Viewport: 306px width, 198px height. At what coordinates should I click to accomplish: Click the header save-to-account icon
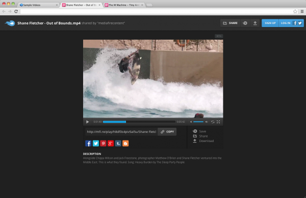point(245,23)
